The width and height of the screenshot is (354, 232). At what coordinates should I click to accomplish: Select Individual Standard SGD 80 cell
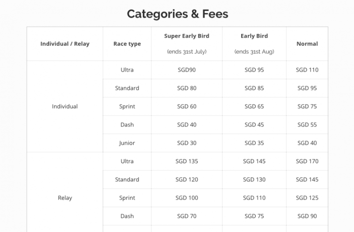[x=187, y=88]
